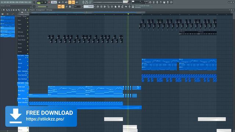Click the Kick track name label

19,21
